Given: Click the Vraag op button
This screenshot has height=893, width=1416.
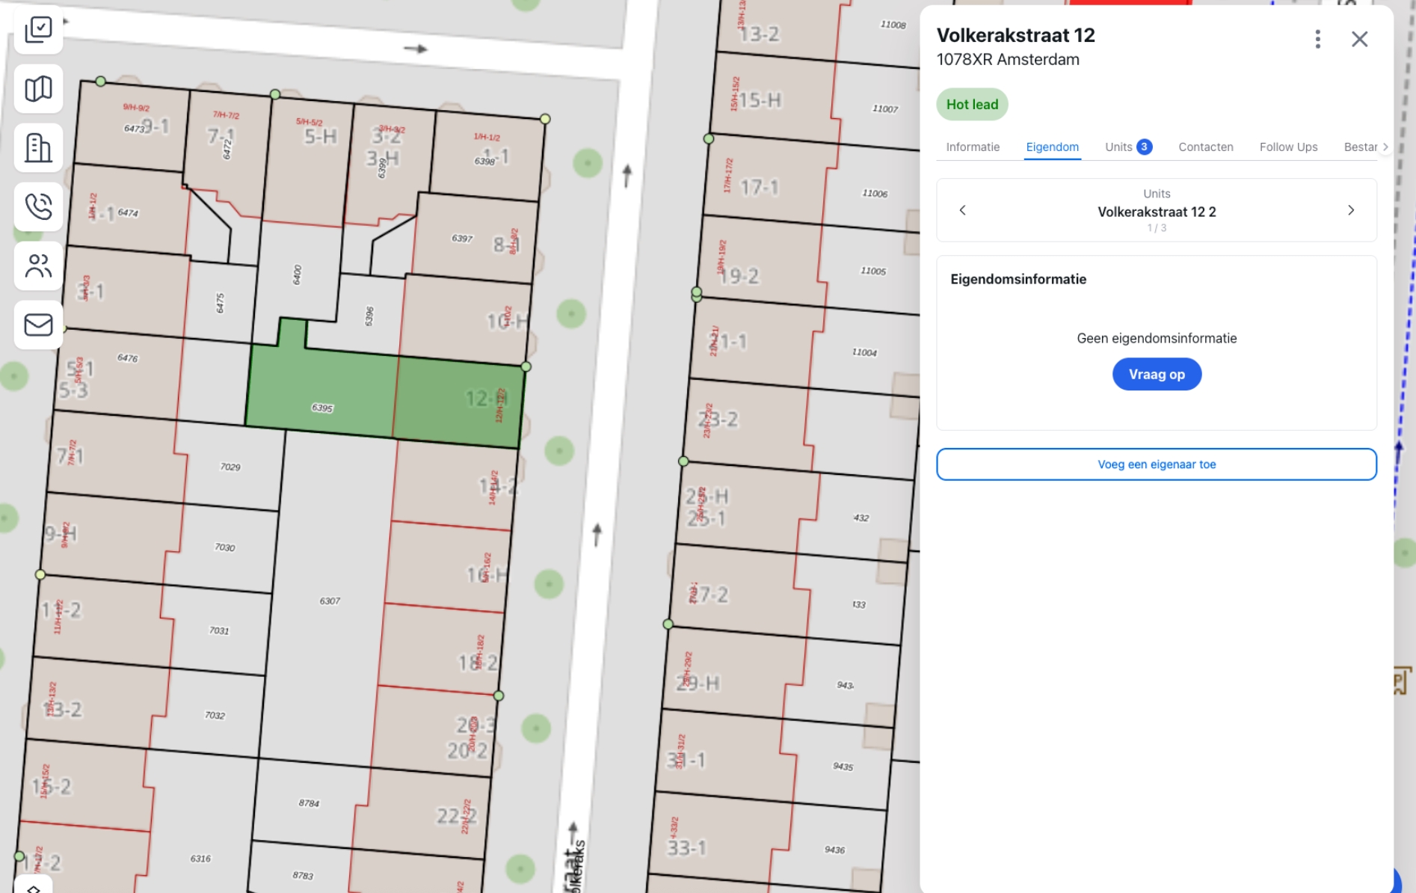Looking at the screenshot, I should point(1157,374).
